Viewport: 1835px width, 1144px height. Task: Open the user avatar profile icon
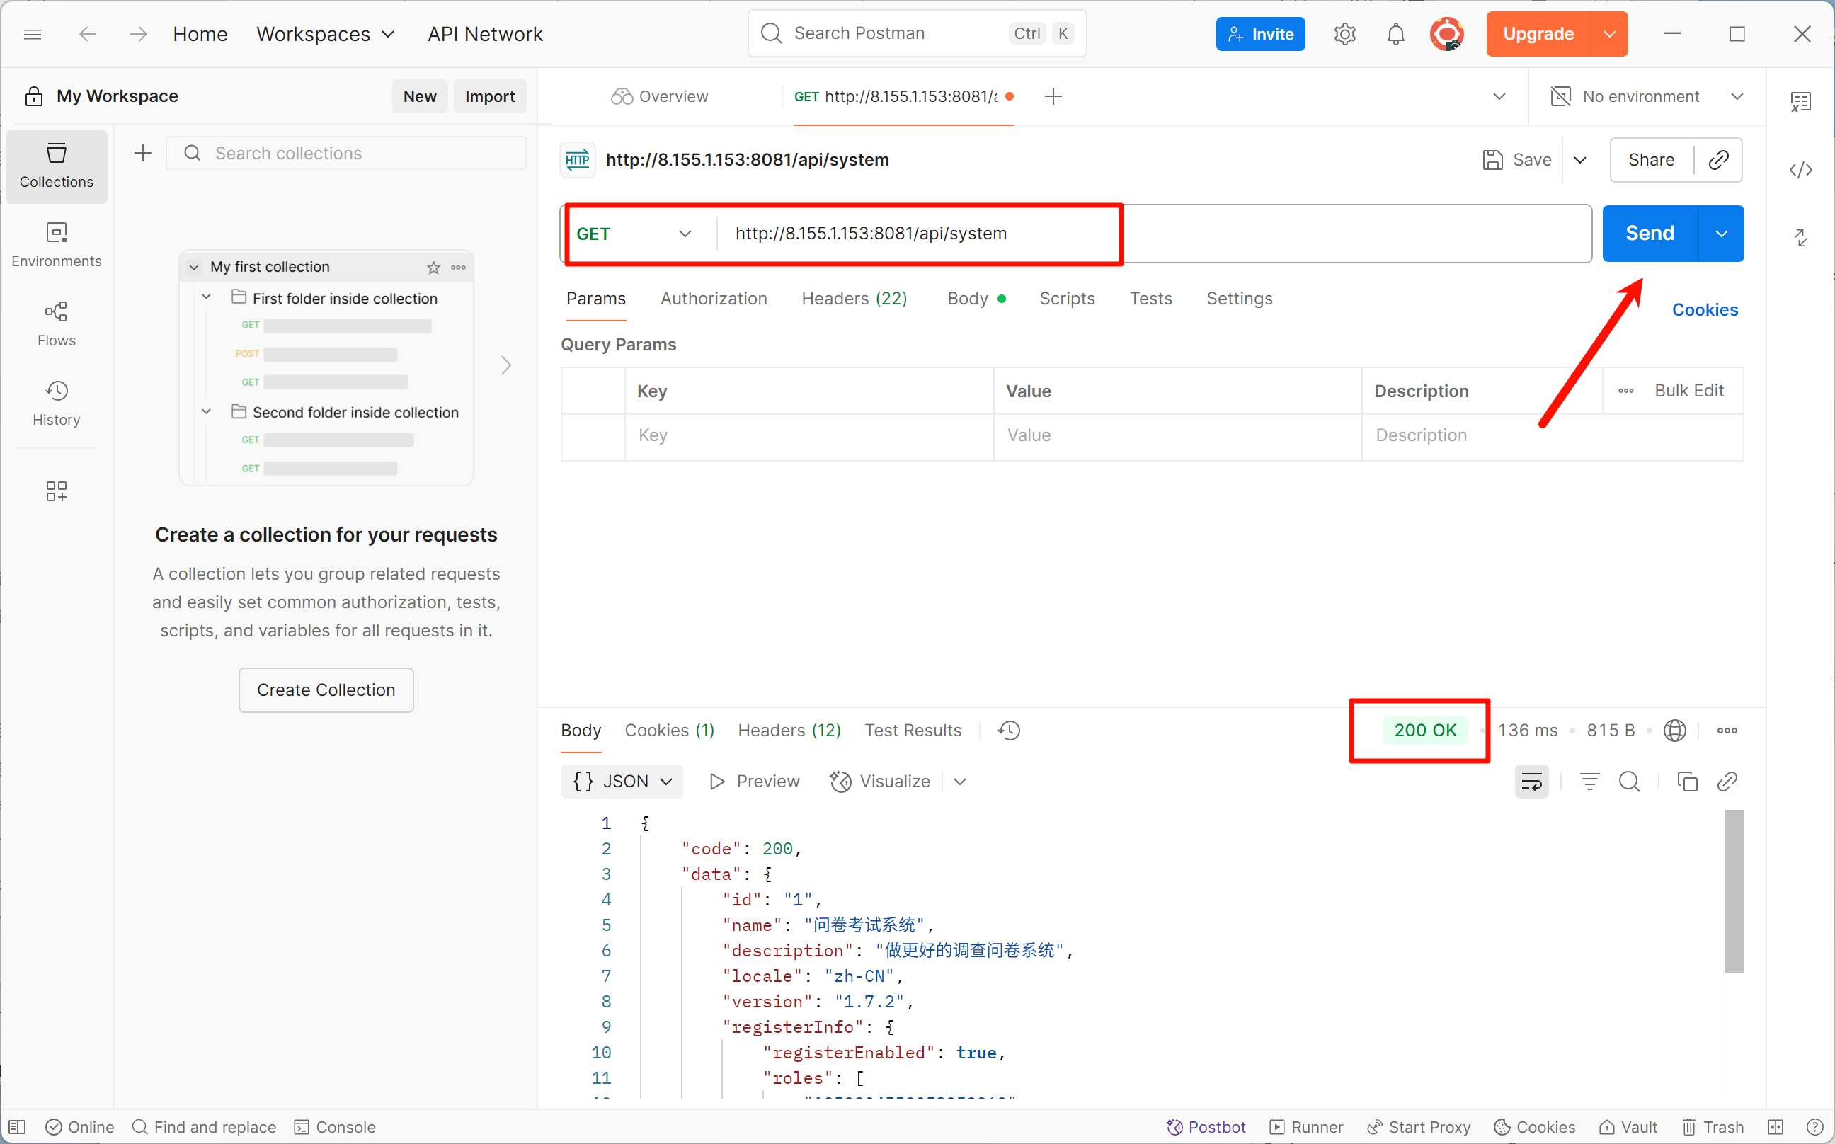click(x=1446, y=34)
